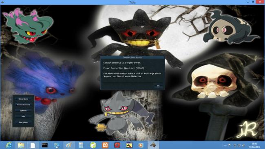The image size is (265, 149).
Task: Open the network computers taskbar icon
Action: (57, 145)
